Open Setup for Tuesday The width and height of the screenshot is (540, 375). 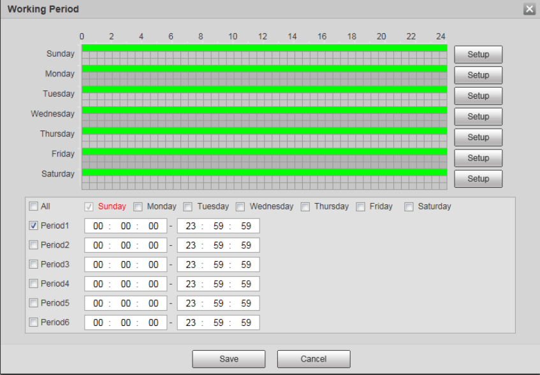tap(478, 96)
